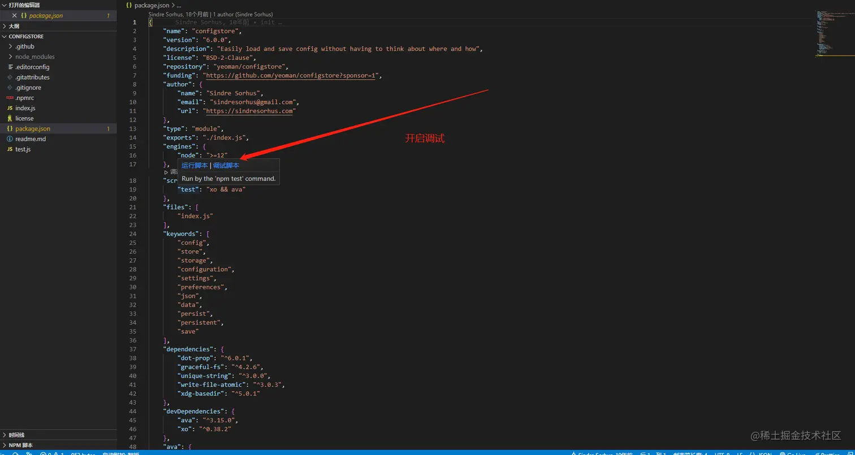Image resolution: width=855 pixels, height=455 pixels.
Task: Click 运行脚本 in the hover popup
Action: click(x=195, y=166)
